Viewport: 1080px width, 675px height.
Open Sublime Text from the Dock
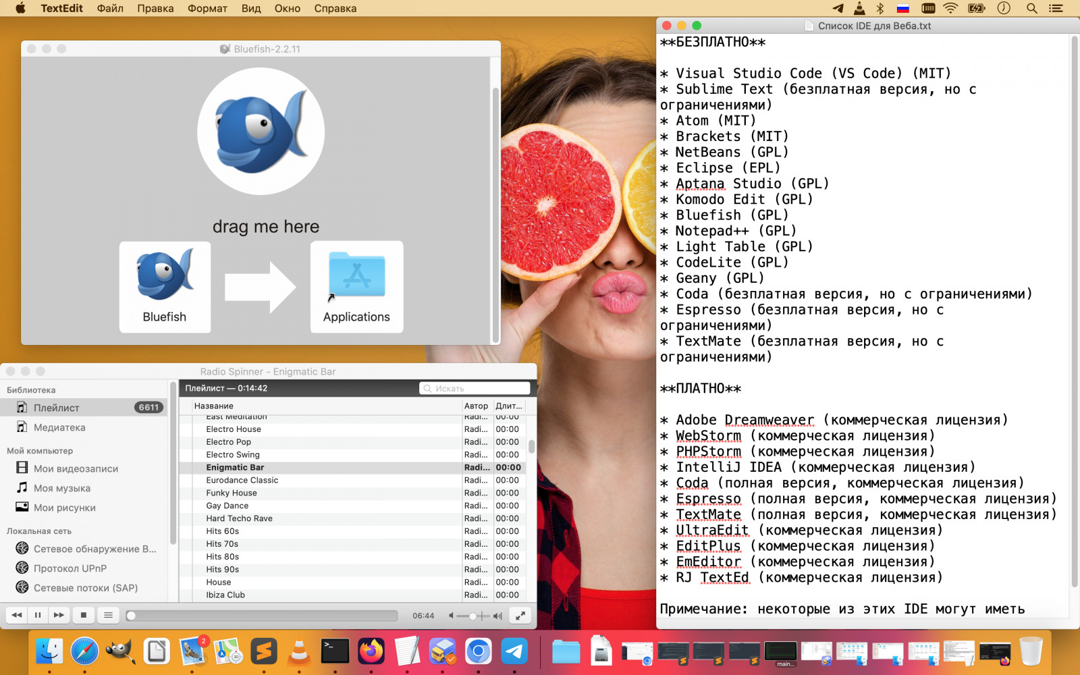tap(264, 651)
